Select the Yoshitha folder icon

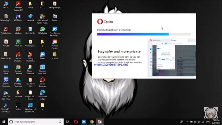coord(18,94)
